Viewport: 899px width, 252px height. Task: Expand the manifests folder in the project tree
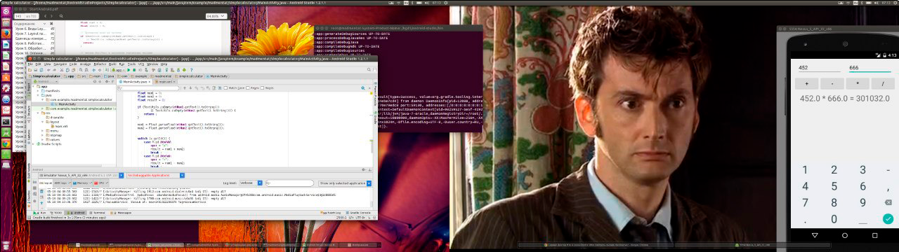tap(38, 91)
